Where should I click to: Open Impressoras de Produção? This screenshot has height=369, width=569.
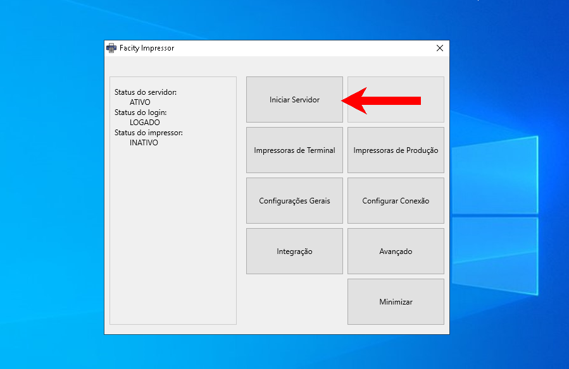pos(396,150)
